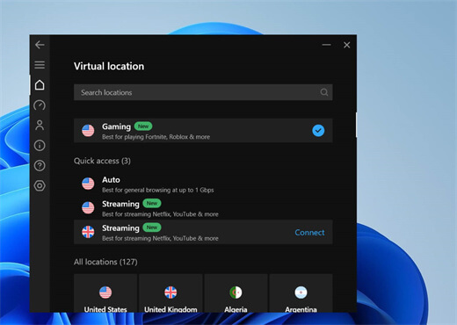Click the blue checkmark on Gaming

coord(318,131)
